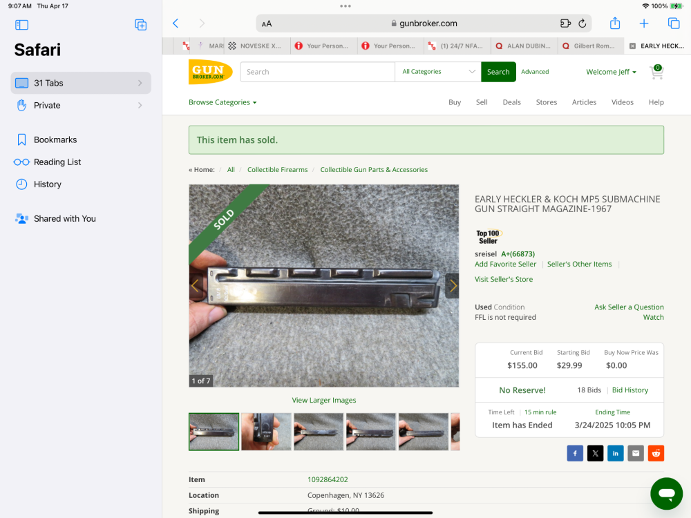Open the Articles section

pos(584,102)
